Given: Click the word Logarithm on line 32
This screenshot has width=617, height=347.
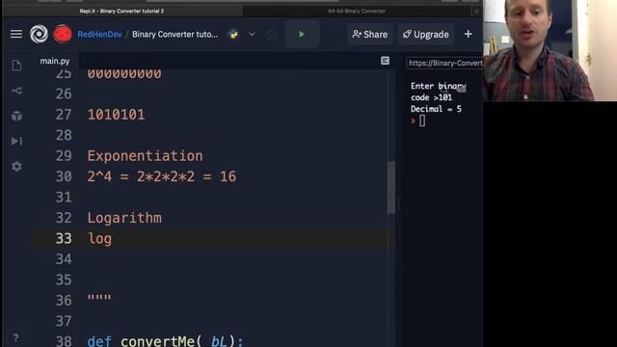Looking at the screenshot, I should click(124, 218).
